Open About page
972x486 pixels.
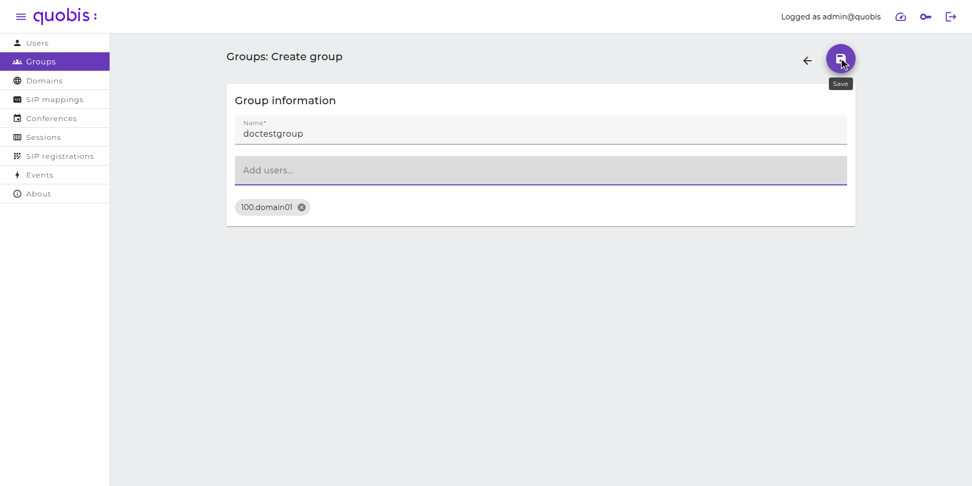coord(55,194)
